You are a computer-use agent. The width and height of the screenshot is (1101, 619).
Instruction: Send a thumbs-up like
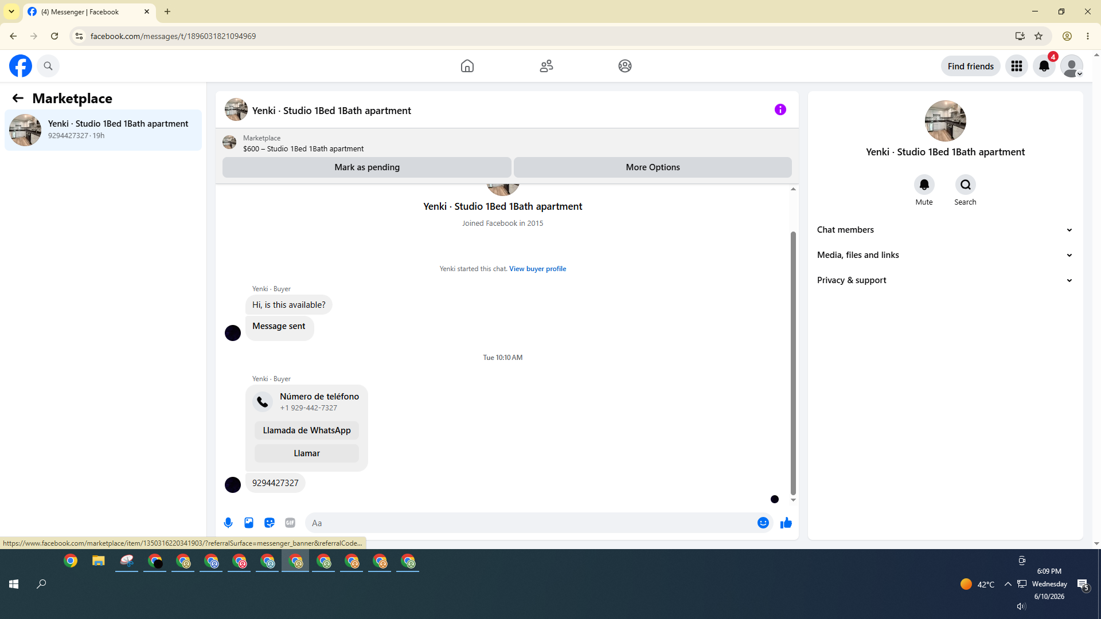[x=786, y=523]
